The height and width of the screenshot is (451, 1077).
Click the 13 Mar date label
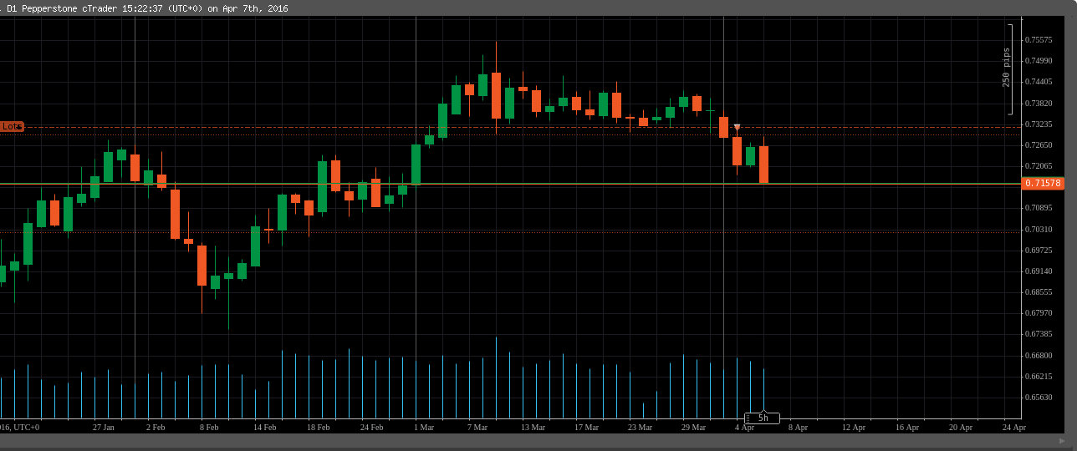tap(533, 427)
